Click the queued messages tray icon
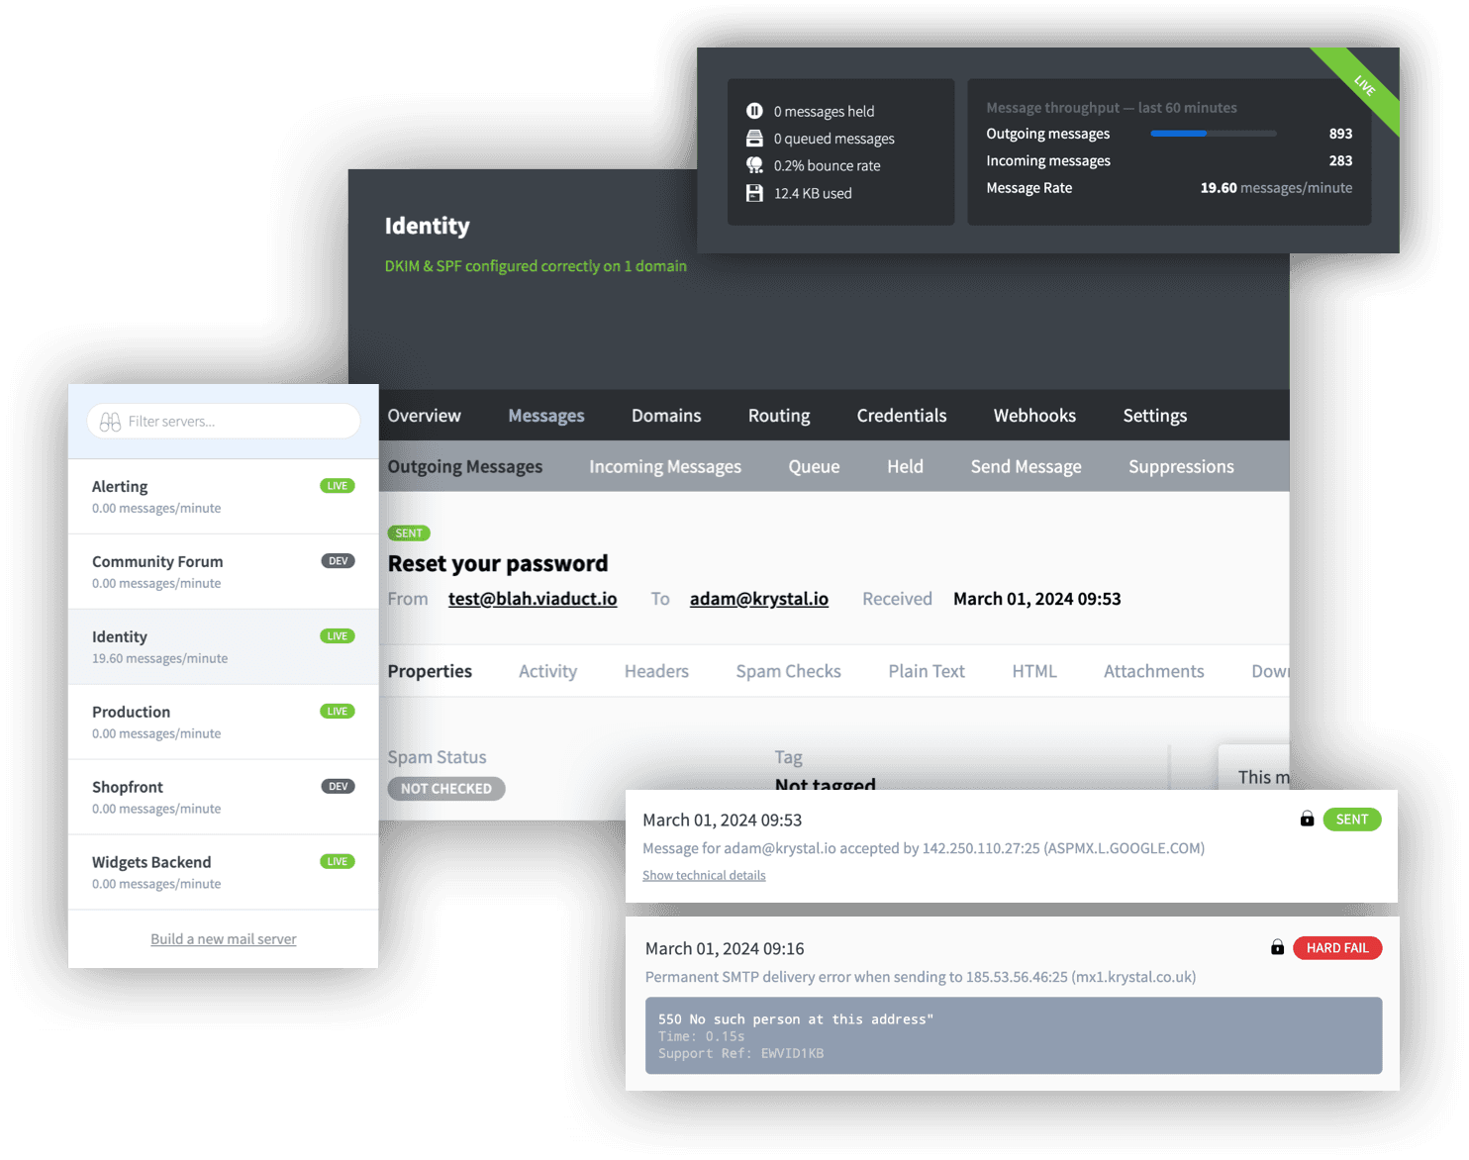 point(754,139)
